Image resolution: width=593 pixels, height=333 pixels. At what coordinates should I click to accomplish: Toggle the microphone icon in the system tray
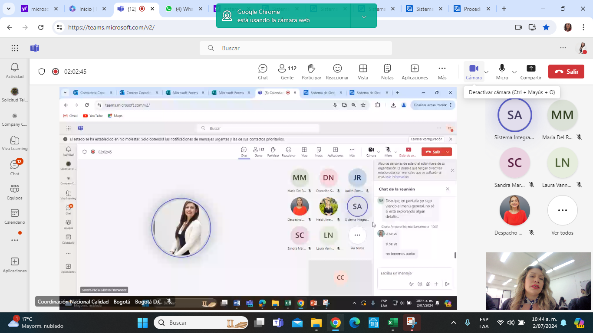coord(468,323)
